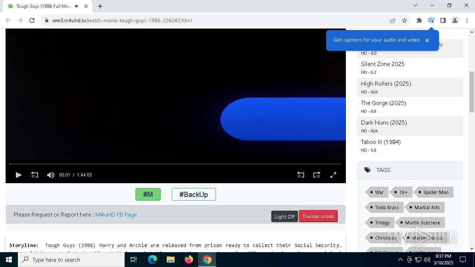Screen dimensions: 475x267
Task: Click the browser forward arrow
Action: coord(20,20)
